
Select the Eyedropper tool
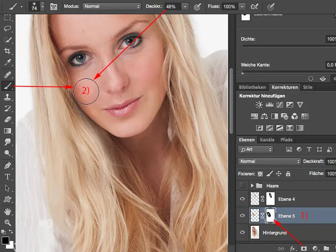pos(8,62)
